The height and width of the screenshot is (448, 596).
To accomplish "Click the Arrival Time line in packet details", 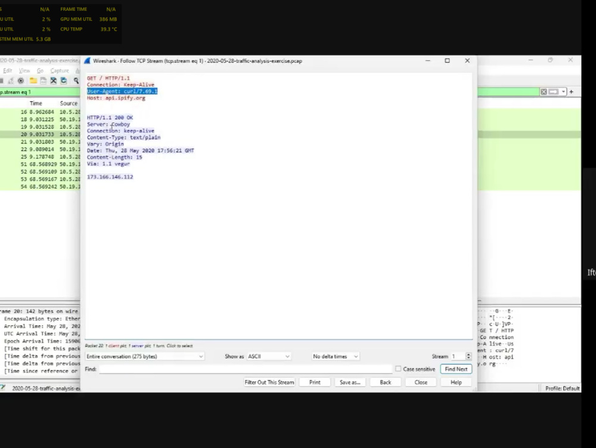I will coord(42,326).
